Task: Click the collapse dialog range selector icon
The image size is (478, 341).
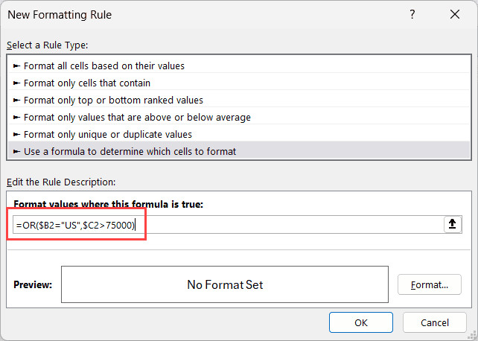Action: point(451,225)
